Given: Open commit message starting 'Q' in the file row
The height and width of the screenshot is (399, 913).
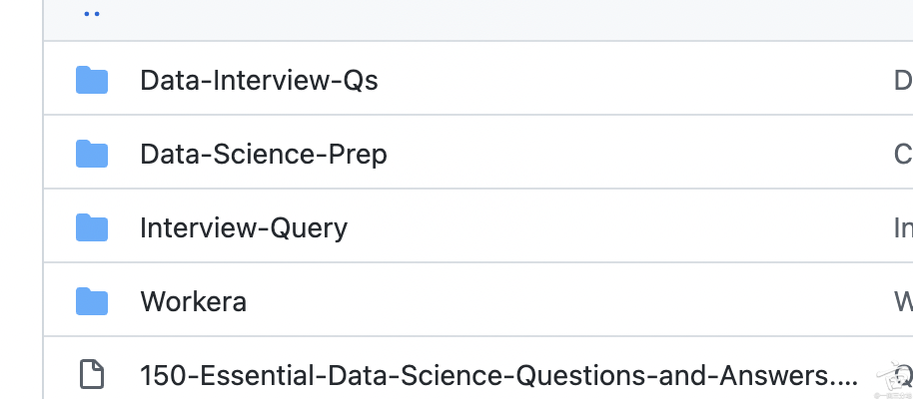Looking at the screenshot, I should (904, 376).
